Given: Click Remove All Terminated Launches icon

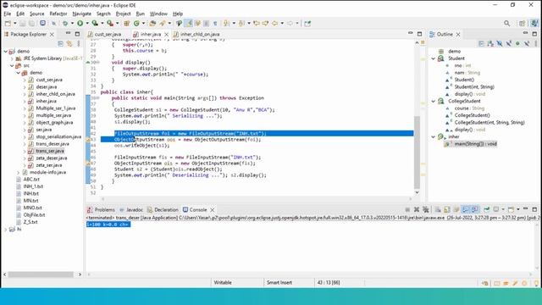Looking at the screenshot, I should pyautogui.click(x=426, y=209).
